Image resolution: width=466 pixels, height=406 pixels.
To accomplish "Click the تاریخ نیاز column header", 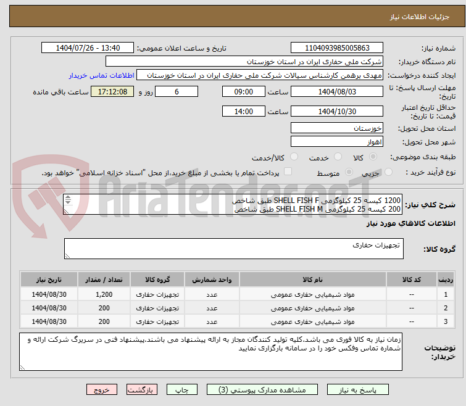I will click(46, 280).
